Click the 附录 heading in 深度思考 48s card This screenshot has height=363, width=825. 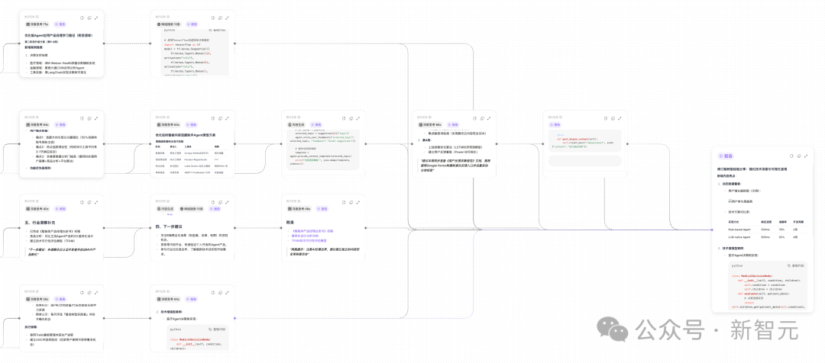click(292, 222)
